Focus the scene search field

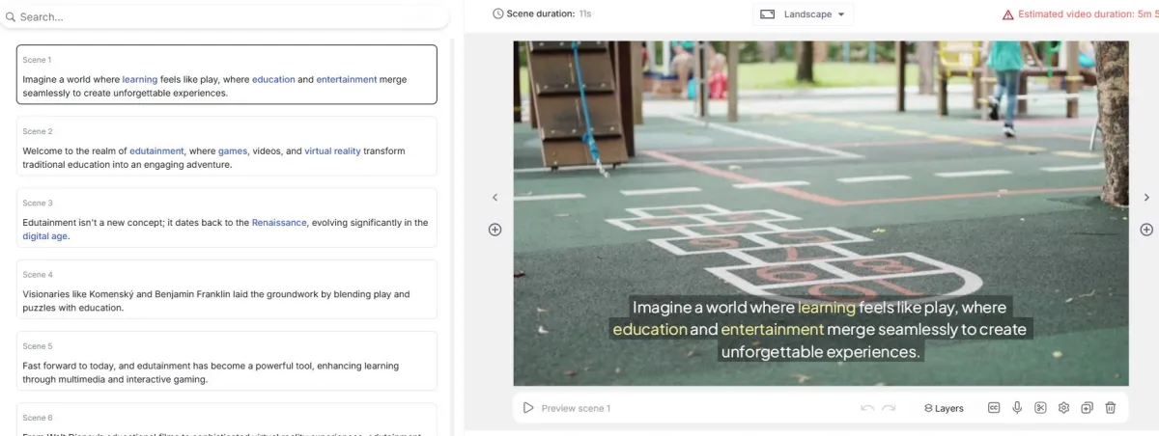224,16
